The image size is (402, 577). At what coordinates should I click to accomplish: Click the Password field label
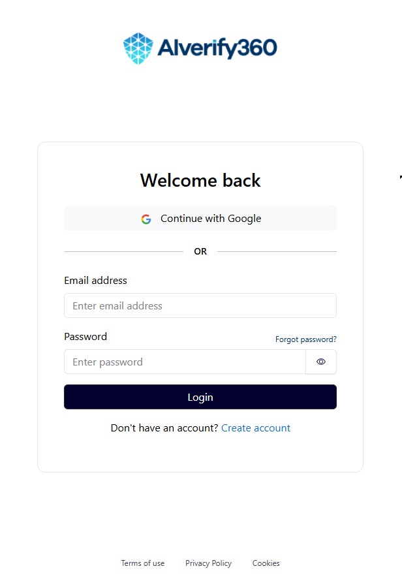[x=85, y=337]
